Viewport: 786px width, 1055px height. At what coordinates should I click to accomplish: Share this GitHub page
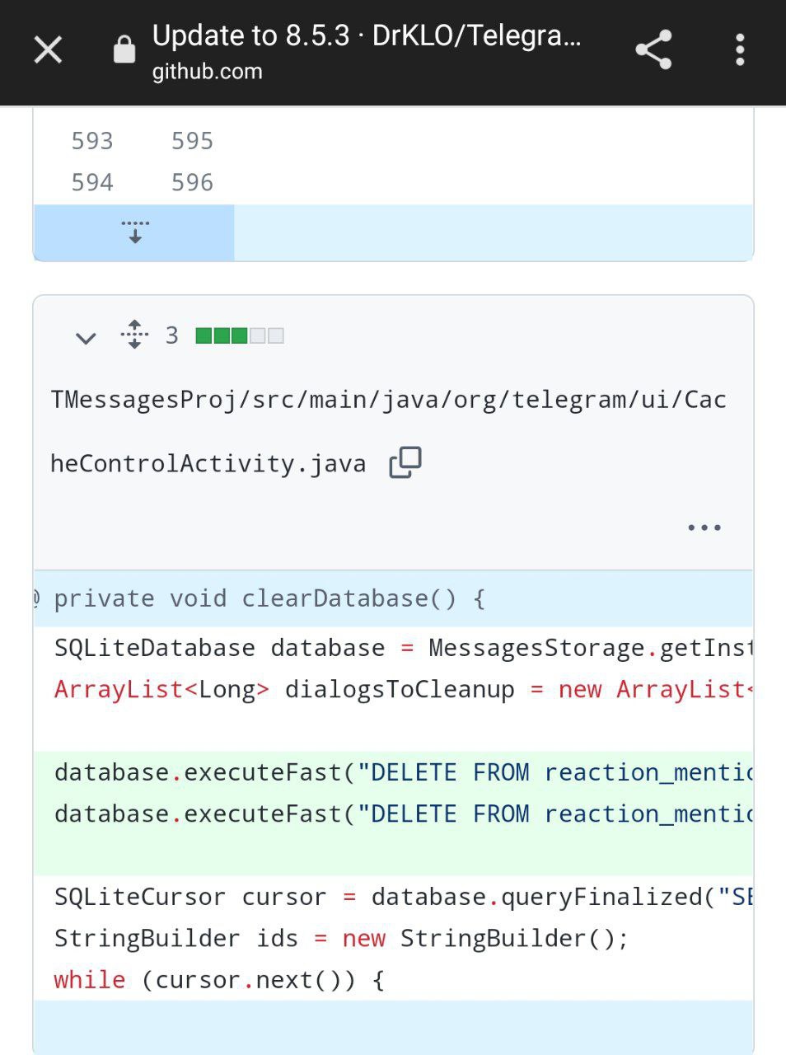(653, 50)
